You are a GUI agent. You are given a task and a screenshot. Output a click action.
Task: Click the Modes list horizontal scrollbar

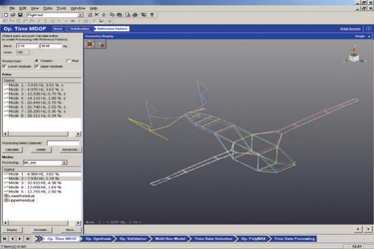[42, 223]
